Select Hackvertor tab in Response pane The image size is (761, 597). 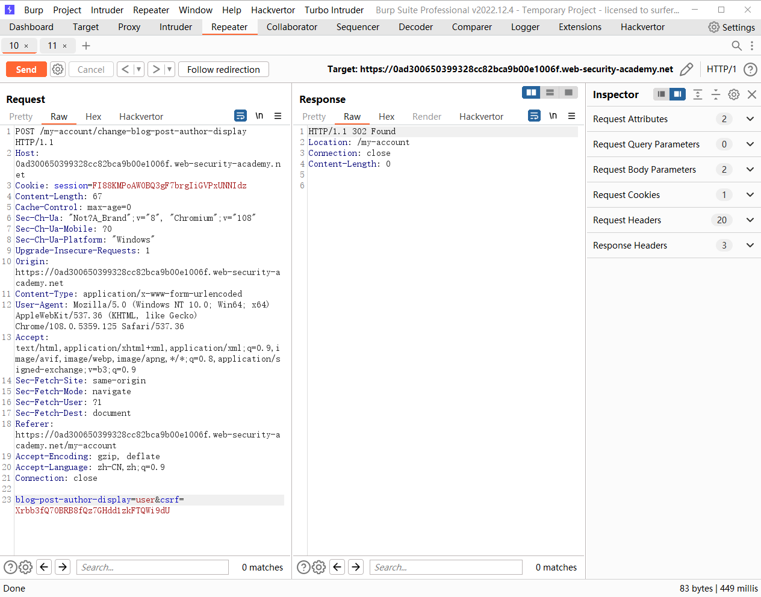click(x=481, y=117)
